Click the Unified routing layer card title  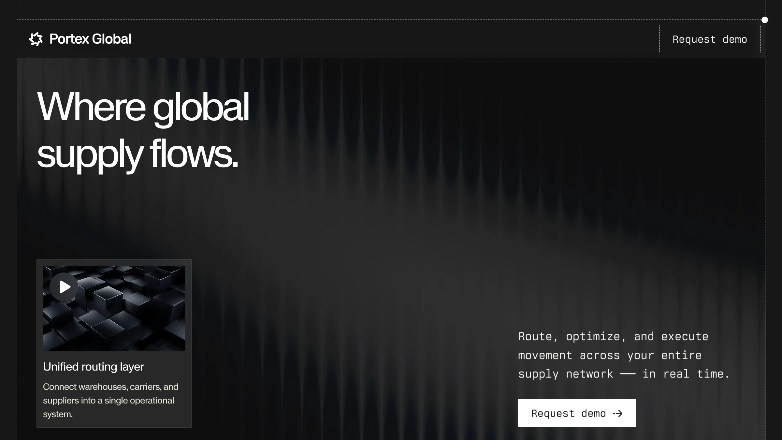click(x=94, y=367)
